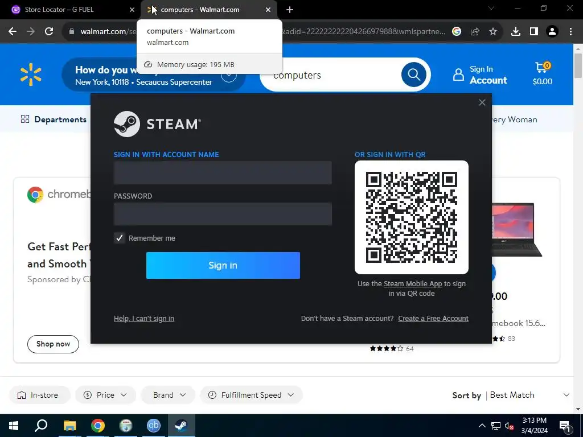Click the Steam Sign in button
Image resolution: width=583 pixels, height=437 pixels.
[223, 265]
